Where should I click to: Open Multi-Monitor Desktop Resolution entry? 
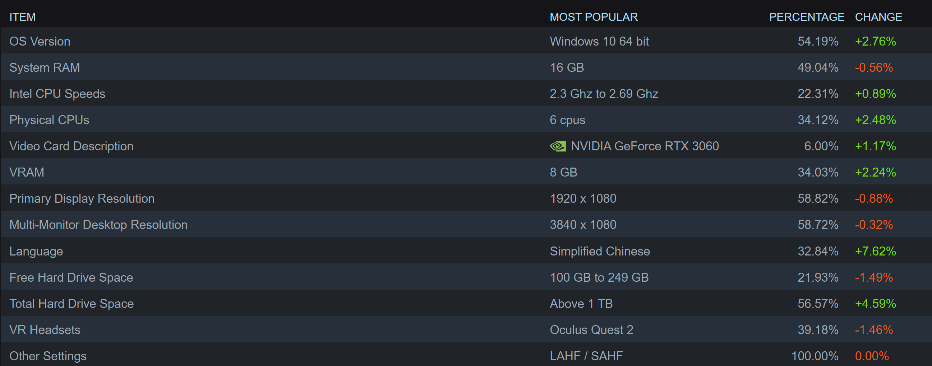coord(98,225)
